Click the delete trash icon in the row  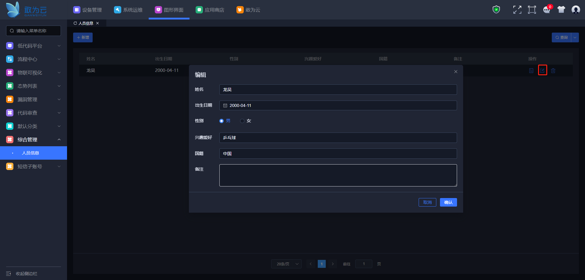tap(553, 71)
